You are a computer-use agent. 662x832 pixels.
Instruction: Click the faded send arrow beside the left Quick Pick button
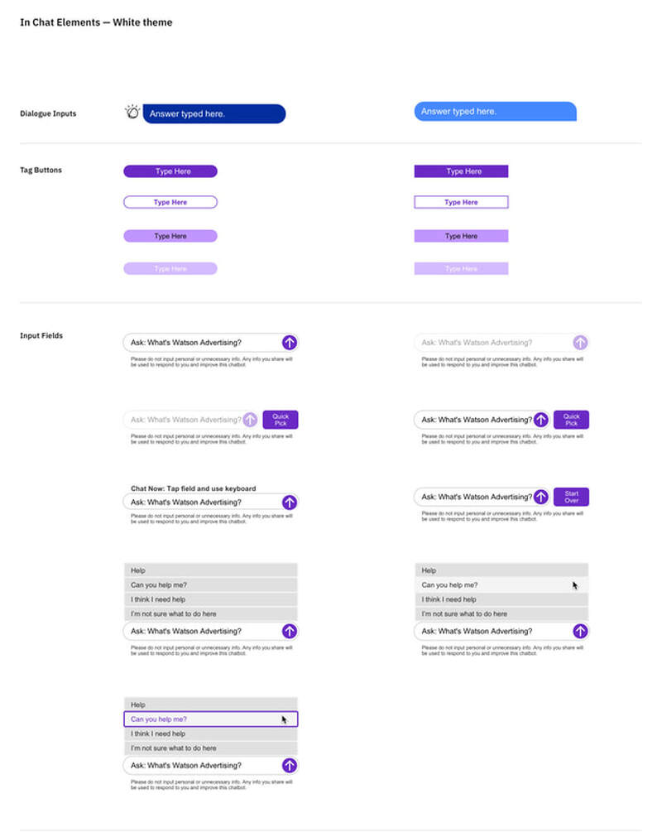[x=251, y=420]
